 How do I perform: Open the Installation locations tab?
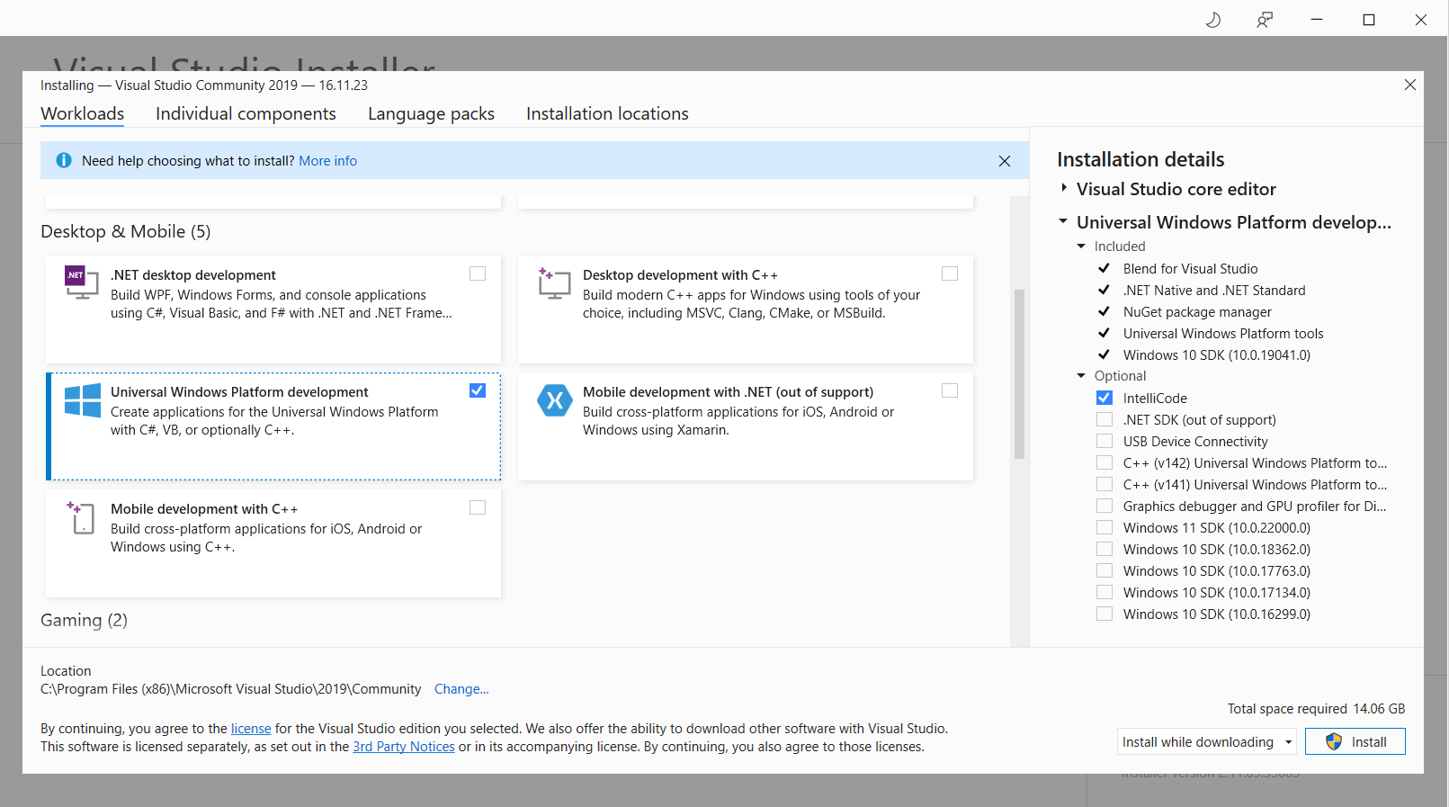coord(607,113)
